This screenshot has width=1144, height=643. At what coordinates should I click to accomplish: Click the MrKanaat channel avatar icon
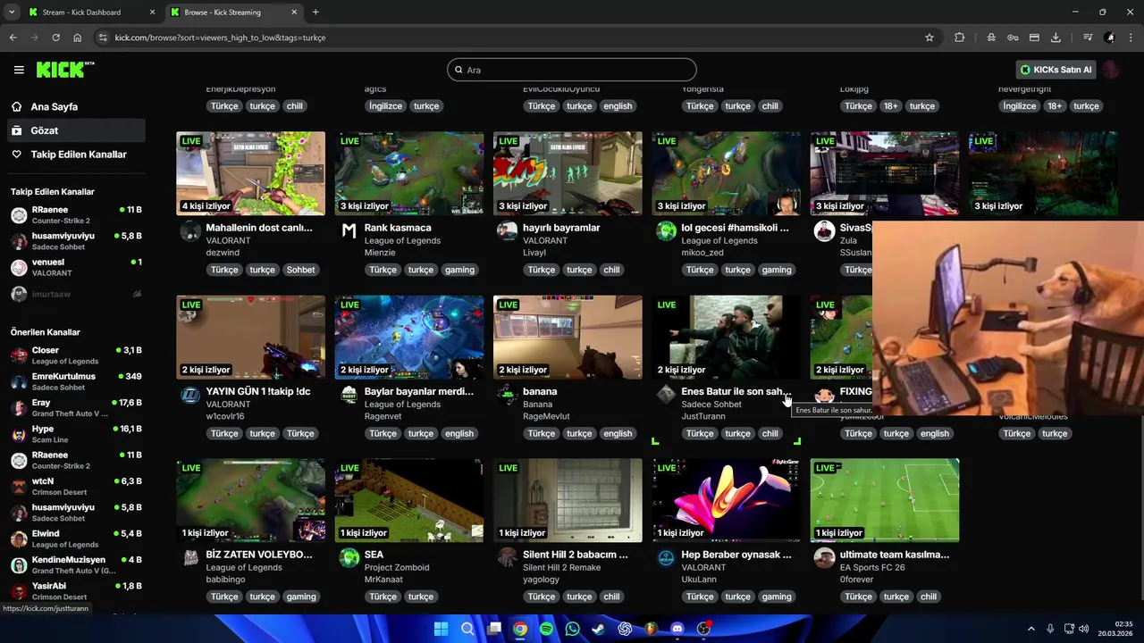pyautogui.click(x=349, y=558)
